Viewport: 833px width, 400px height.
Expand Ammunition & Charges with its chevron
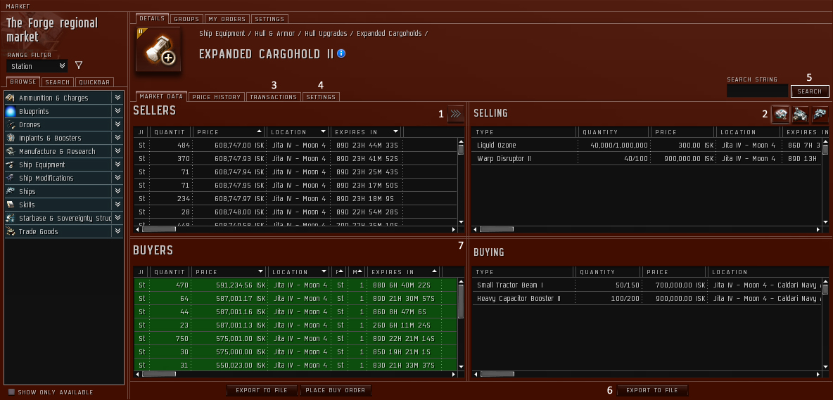coord(118,98)
